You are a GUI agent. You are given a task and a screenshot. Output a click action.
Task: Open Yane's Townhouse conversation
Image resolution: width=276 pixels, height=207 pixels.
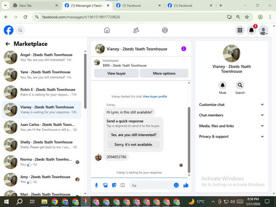(x=42, y=75)
